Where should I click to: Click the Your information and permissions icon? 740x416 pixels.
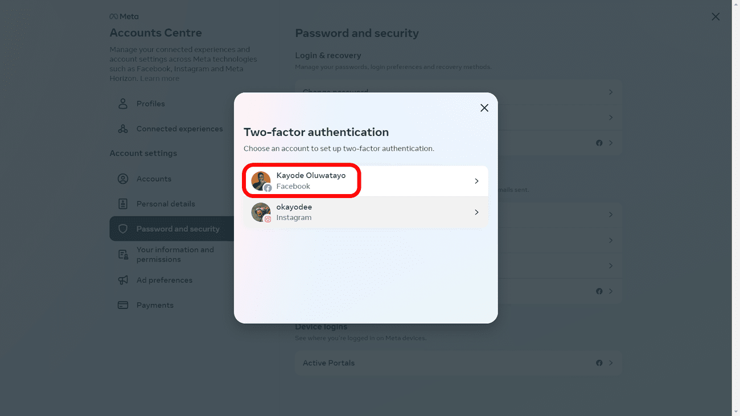pyautogui.click(x=123, y=254)
